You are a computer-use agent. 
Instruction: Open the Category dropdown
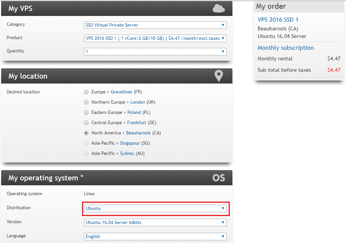coord(155,25)
